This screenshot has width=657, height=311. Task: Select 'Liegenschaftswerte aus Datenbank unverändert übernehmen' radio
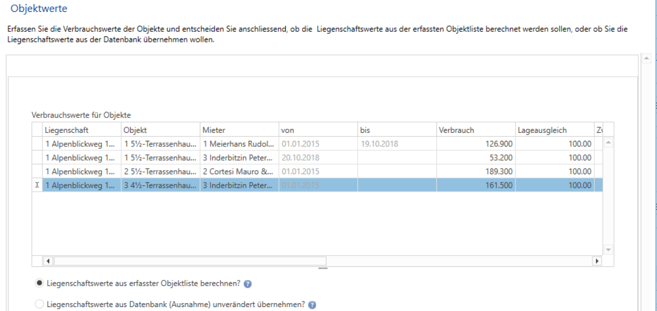(40, 304)
